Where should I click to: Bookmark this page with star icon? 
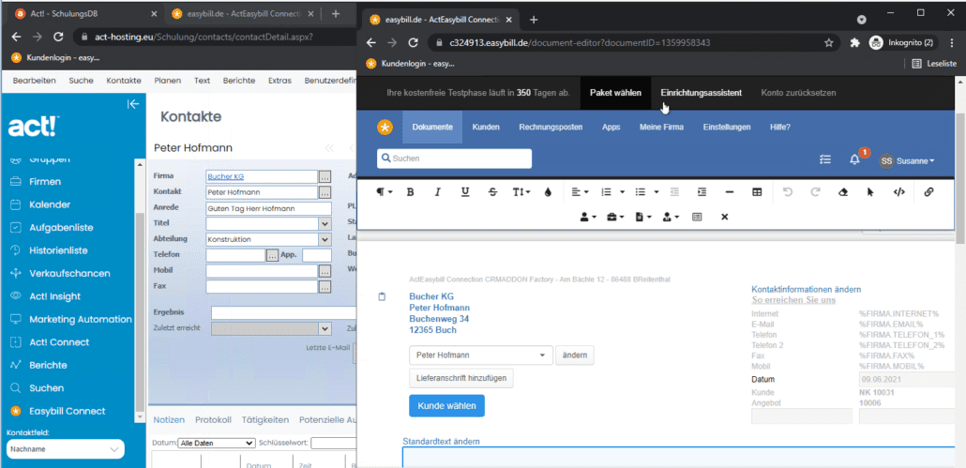[x=829, y=43]
